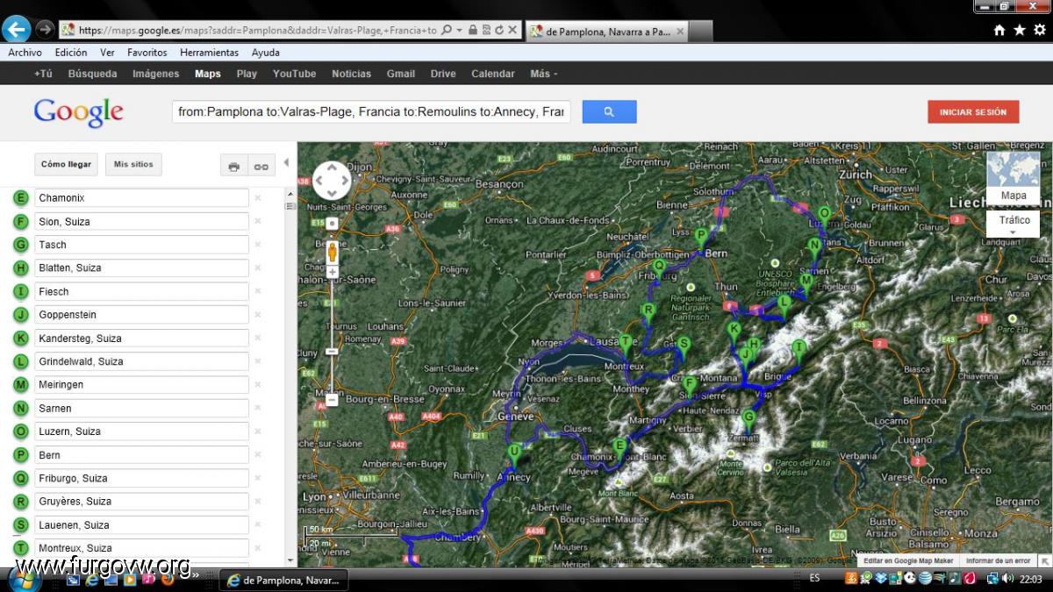Open the Archivo menu
The width and height of the screenshot is (1053, 592).
click(25, 53)
